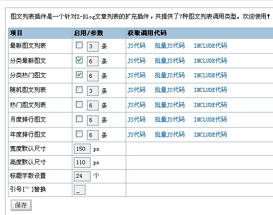Click the 项目 column header

click(x=16, y=33)
